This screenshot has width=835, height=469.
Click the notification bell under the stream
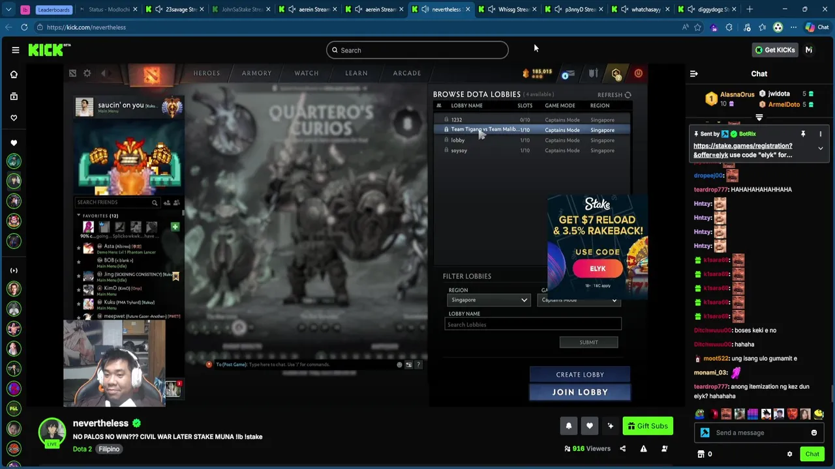(568, 426)
